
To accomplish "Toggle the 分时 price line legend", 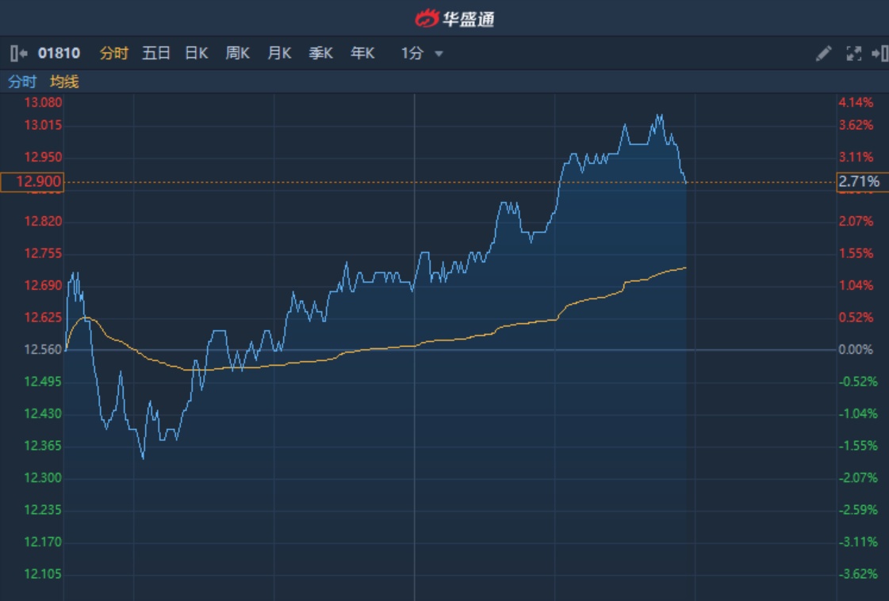I will click(x=22, y=82).
